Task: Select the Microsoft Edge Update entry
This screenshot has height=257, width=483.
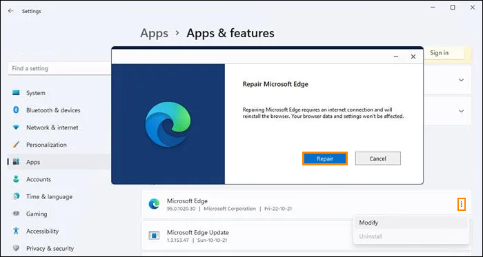Action: [198, 232]
